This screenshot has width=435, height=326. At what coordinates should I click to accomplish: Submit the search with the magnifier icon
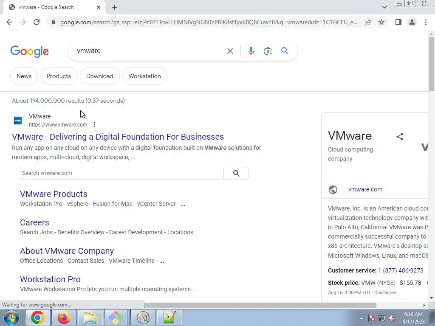[285, 51]
